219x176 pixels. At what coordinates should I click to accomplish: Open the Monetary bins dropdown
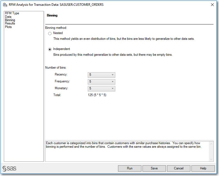pos(102,88)
